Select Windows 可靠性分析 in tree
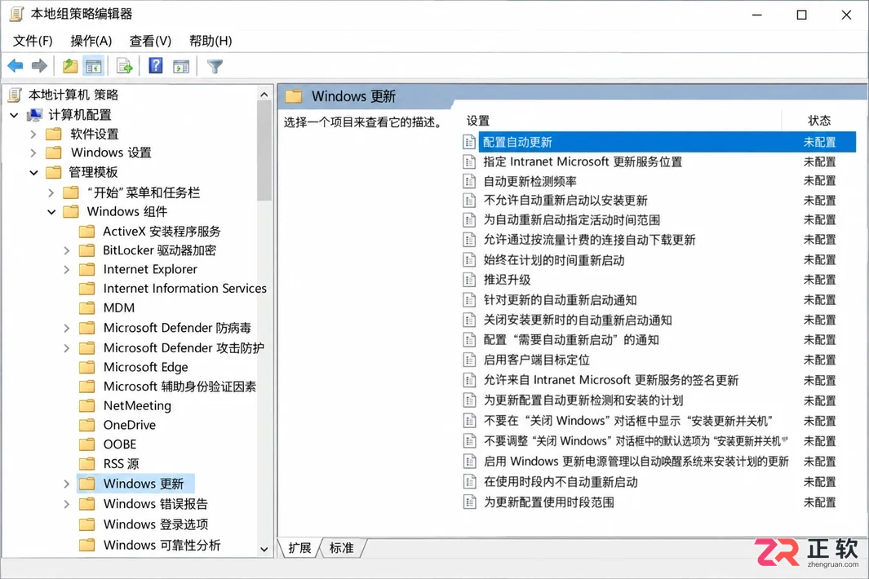The width and height of the screenshot is (869, 579). [162, 546]
